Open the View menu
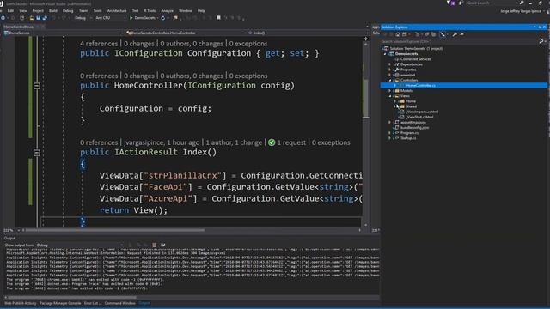The width and height of the screenshot is (550, 309). tap(23, 11)
